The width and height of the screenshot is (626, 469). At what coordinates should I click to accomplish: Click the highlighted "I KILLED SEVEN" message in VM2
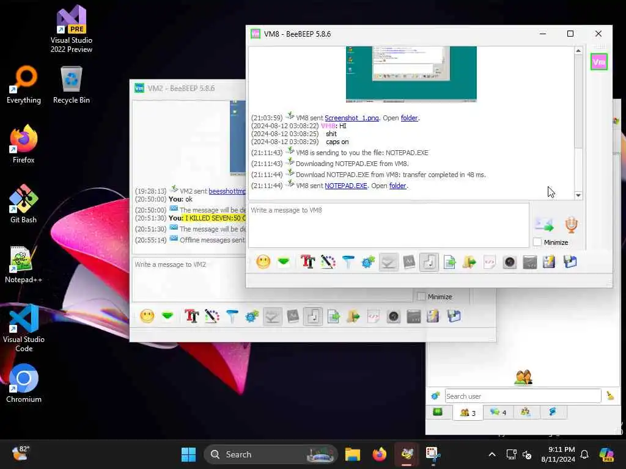point(215,218)
